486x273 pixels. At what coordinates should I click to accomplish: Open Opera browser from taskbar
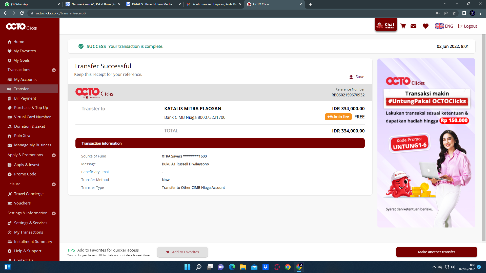277,267
